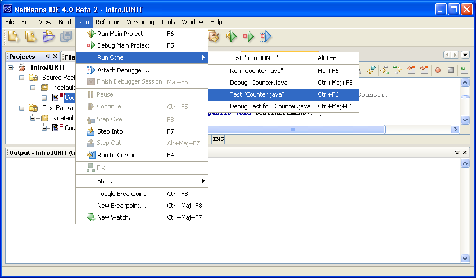Click the editor horizontal scrollbar thumb

[x=297, y=130]
